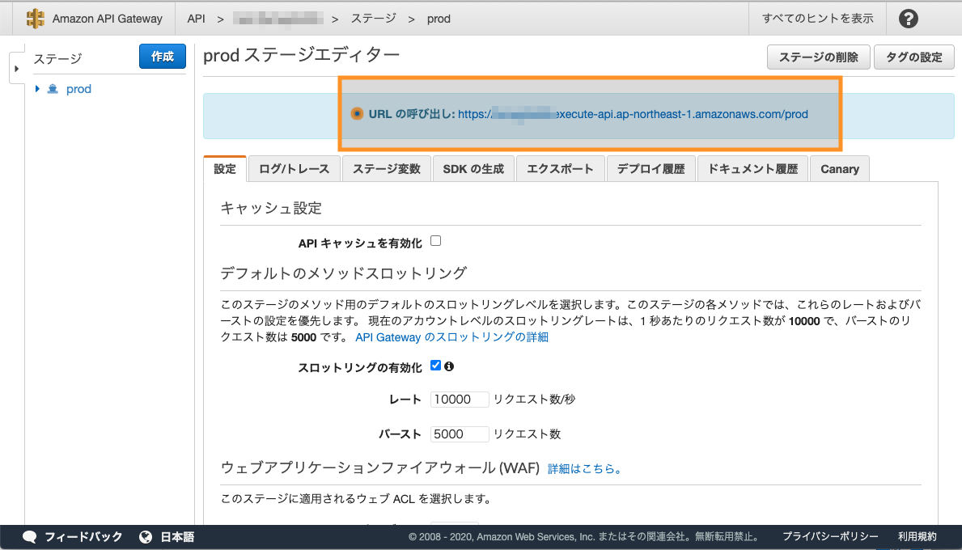Click API in the breadcrumb

tap(197, 19)
